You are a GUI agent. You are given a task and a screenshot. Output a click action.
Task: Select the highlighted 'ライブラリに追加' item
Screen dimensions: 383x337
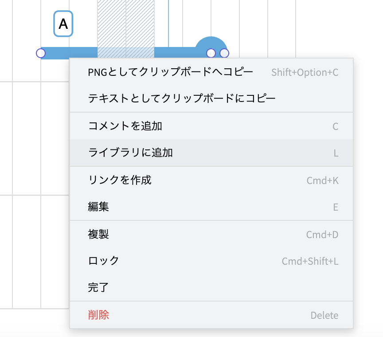131,153
